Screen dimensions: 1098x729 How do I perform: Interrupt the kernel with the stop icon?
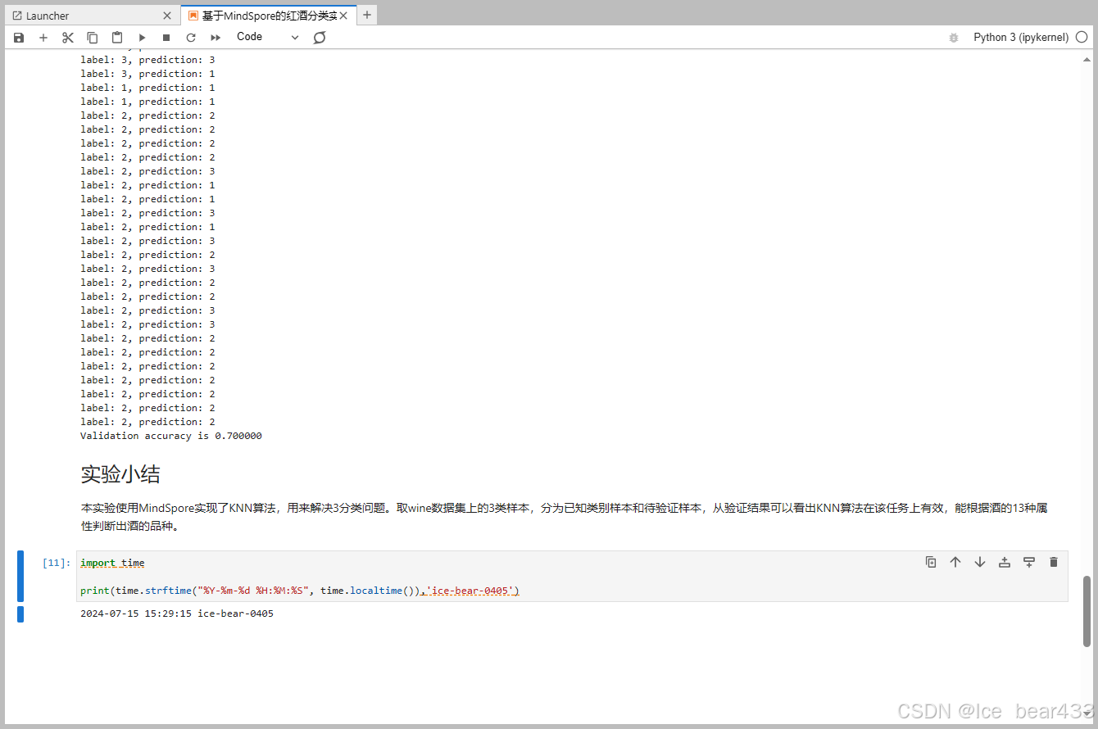pyautogui.click(x=166, y=38)
